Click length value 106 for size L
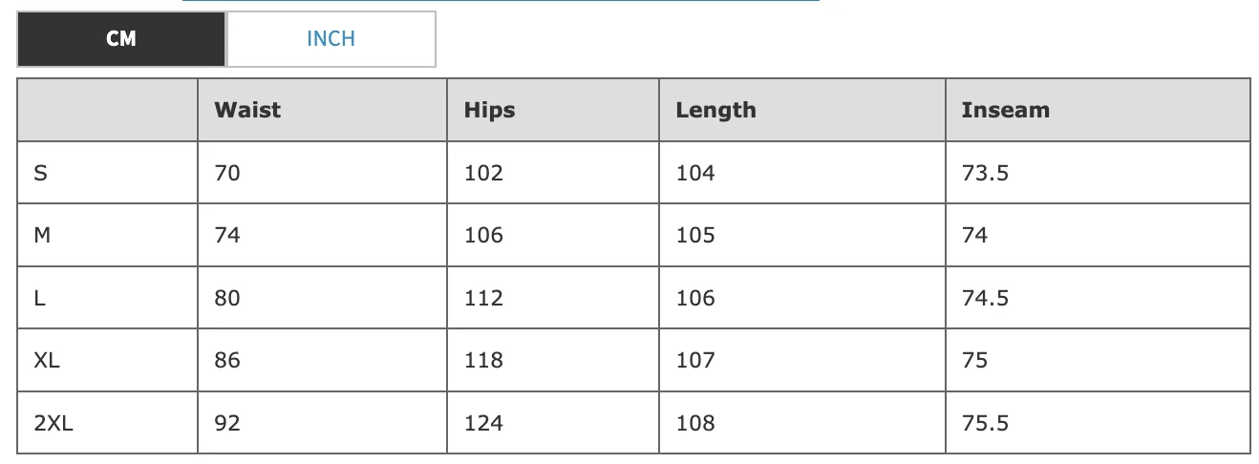The width and height of the screenshot is (1259, 464). click(x=694, y=298)
